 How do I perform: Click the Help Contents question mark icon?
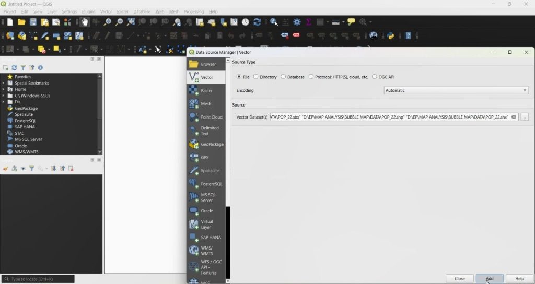click(x=408, y=35)
